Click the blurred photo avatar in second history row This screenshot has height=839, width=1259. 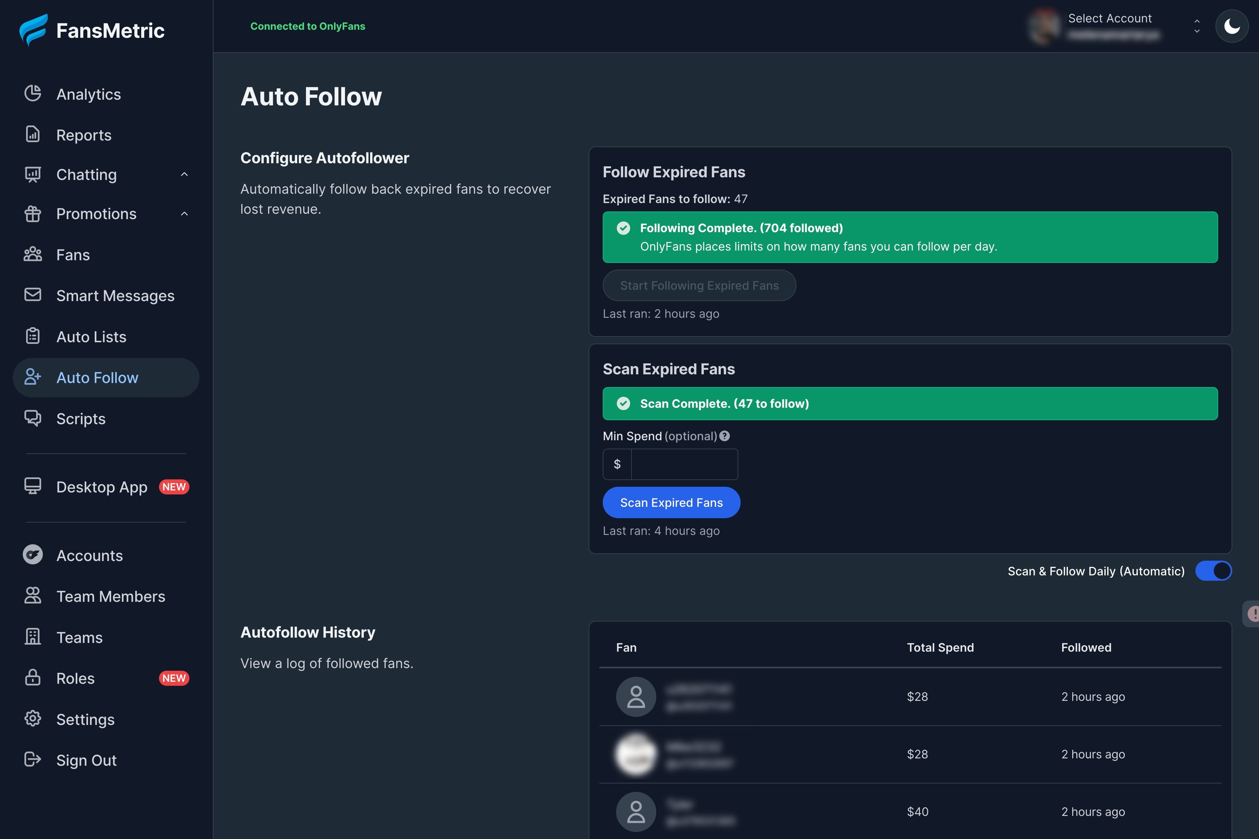(636, 754)
